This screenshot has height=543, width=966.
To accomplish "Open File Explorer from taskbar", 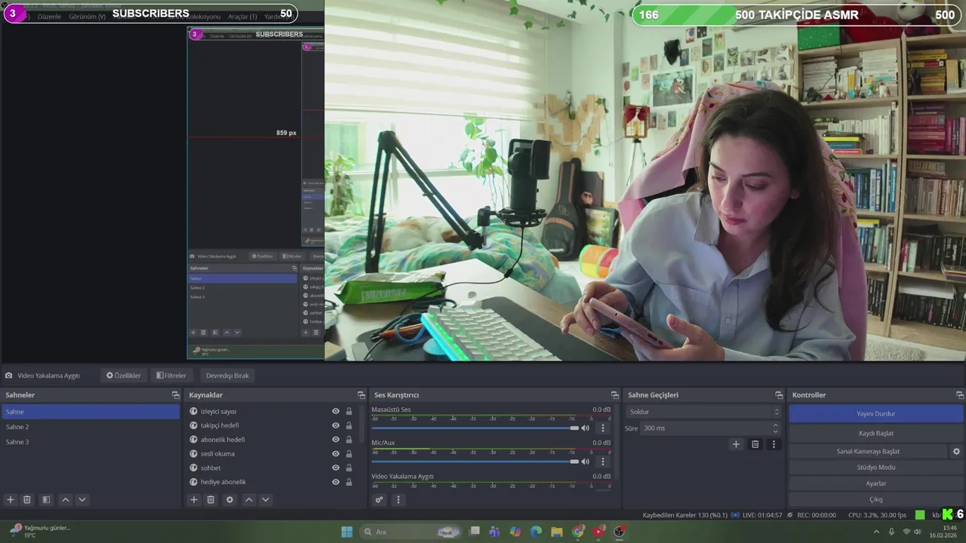I will point(557,532).
